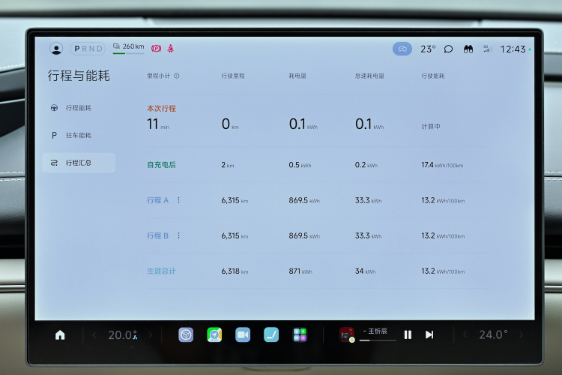This screenshot has height=375, width=562.
Task: Open the three-dot menu for 行程 A
Action: coord(178,200)
